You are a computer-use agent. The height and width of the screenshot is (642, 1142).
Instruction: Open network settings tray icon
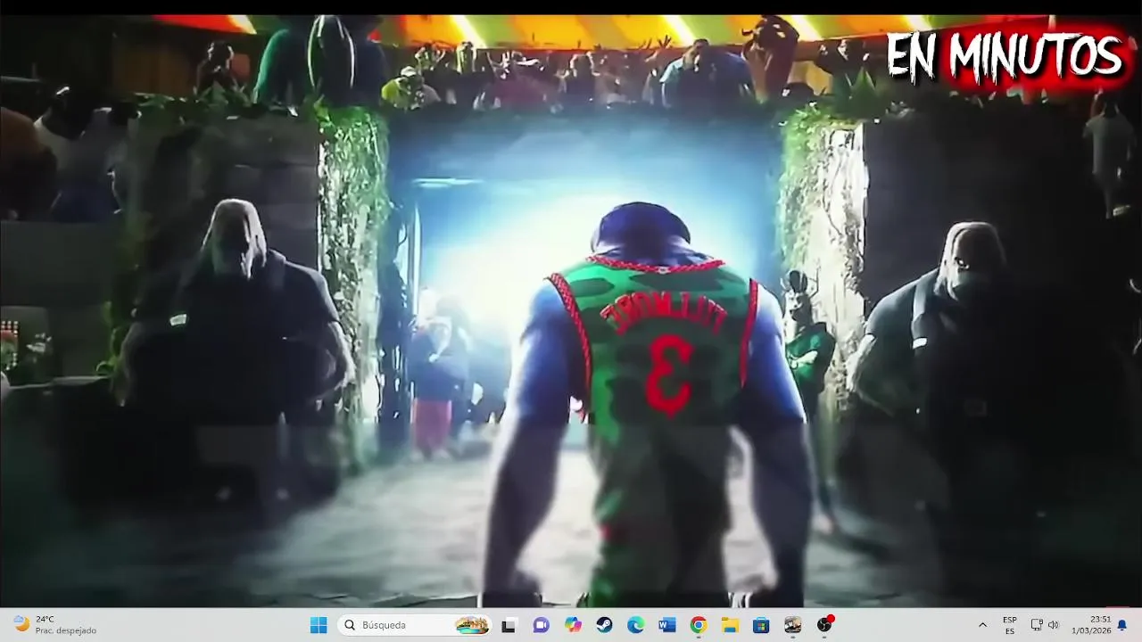coord(1037,625)
